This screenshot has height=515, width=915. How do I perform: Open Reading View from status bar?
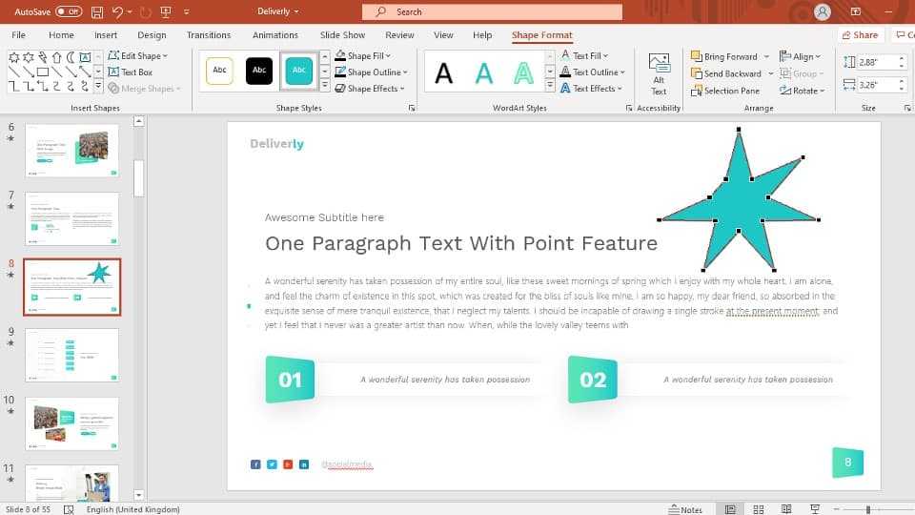coord(783,509)
